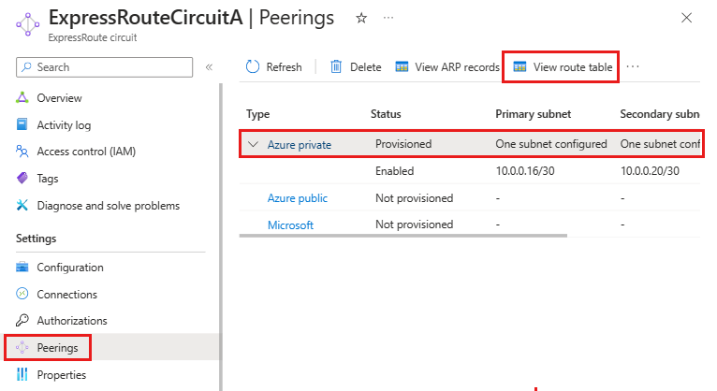This screenshot has height=391, width=717.
Task: Open the Overview page icon
Action: (x=22, y=98)
